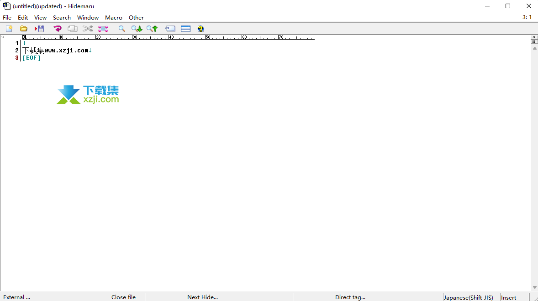
Task: Open the File menu
Action: coord(7,17)
